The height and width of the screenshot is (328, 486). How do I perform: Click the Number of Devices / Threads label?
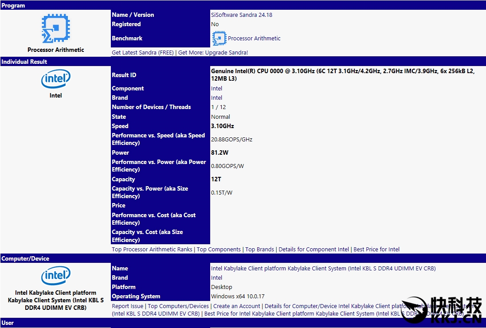[x=151, y=107]
